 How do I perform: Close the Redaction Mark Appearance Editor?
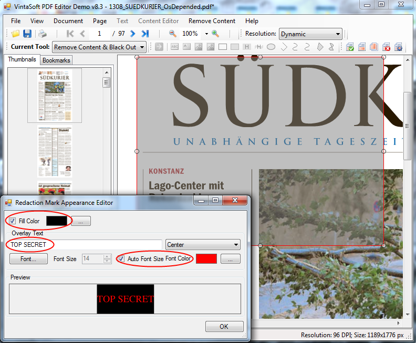coord(235,200)
